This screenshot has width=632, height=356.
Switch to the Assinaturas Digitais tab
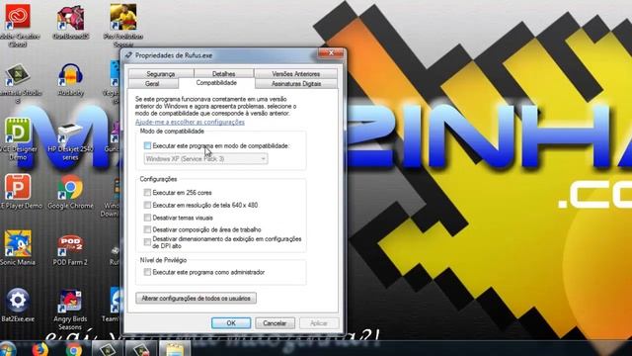tap(296, 83)
